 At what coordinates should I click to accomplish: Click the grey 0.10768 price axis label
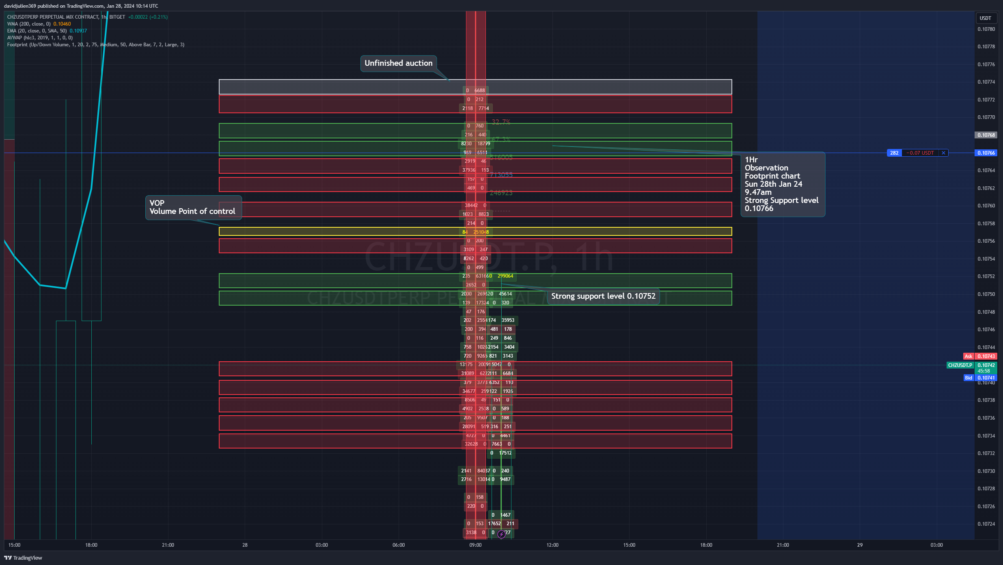pos(986,135)
